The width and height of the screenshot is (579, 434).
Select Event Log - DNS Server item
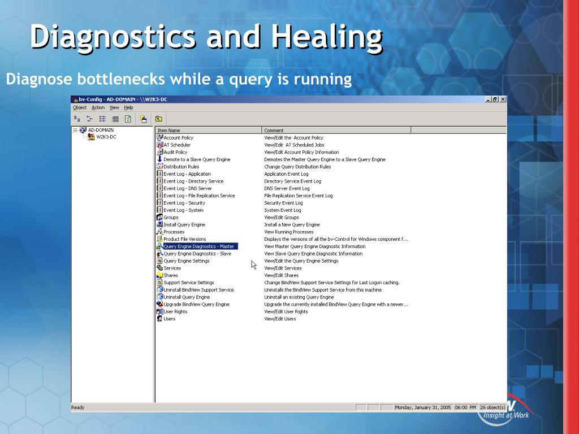coord(188,188)
